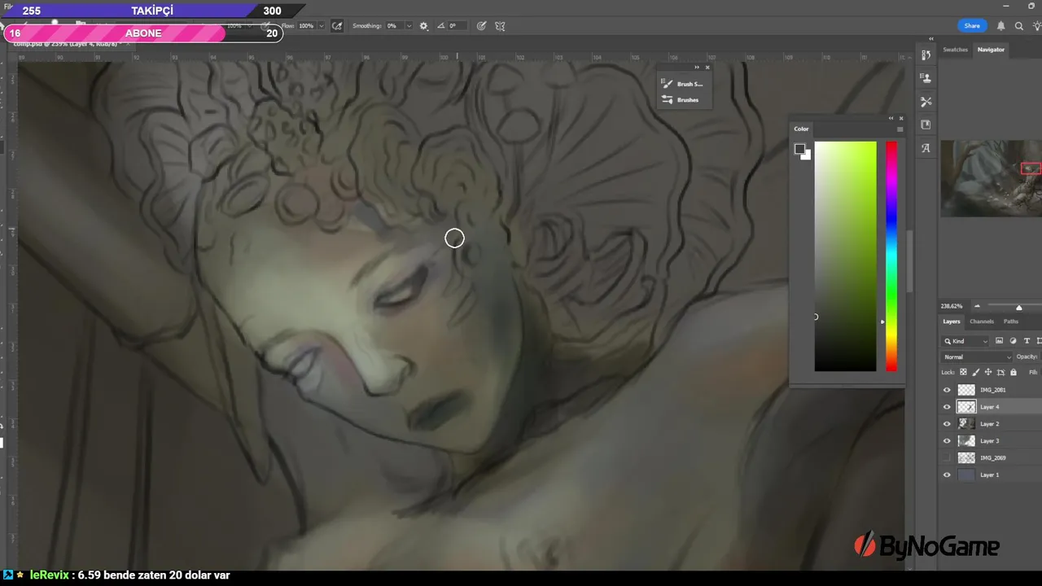1042x586 pixels.
Task: Select Layer 3 row name
Action: [x=989, y=441]
